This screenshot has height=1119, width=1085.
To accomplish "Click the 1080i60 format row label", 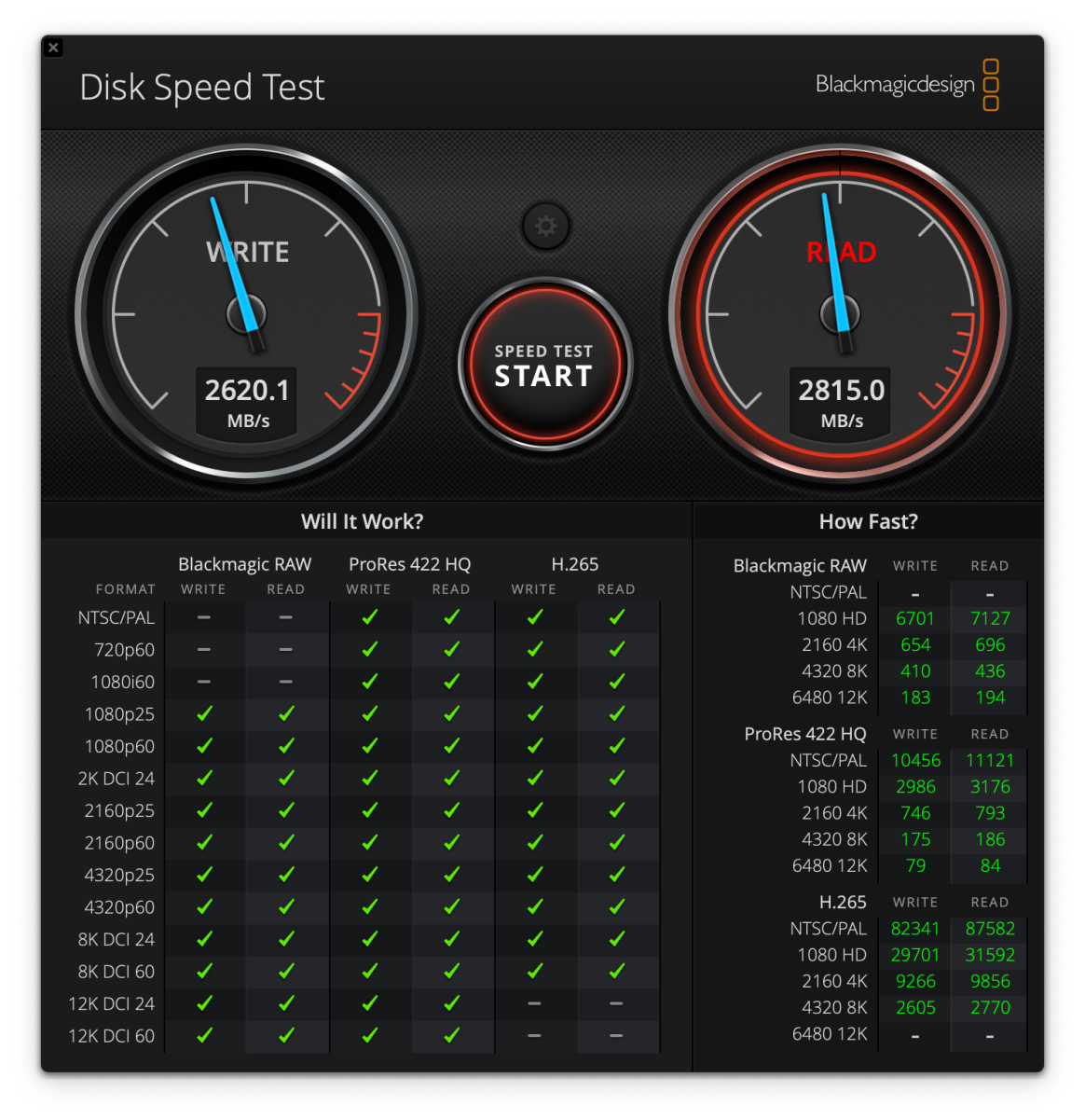I will [123, 682].
